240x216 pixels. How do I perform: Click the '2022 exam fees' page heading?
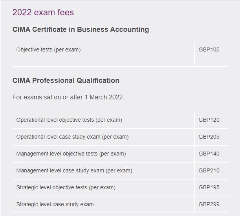click(x=43, y=13)
